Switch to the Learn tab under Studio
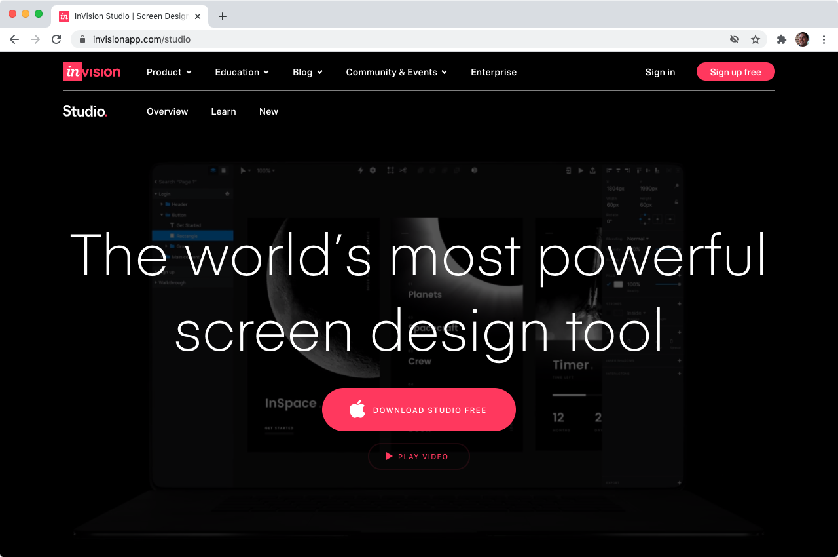The width and height of the screenshot is (838, 557). [223, 111]
